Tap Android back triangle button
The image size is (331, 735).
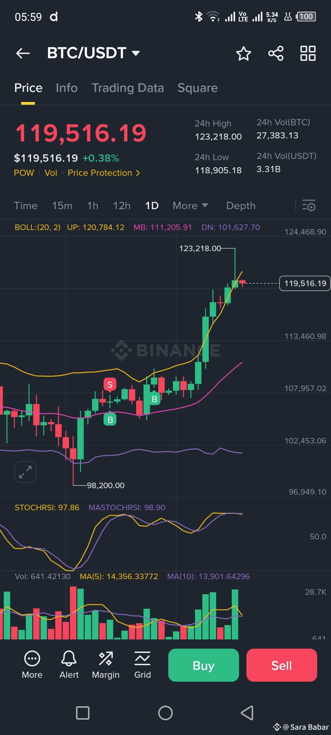pos(247,713)
